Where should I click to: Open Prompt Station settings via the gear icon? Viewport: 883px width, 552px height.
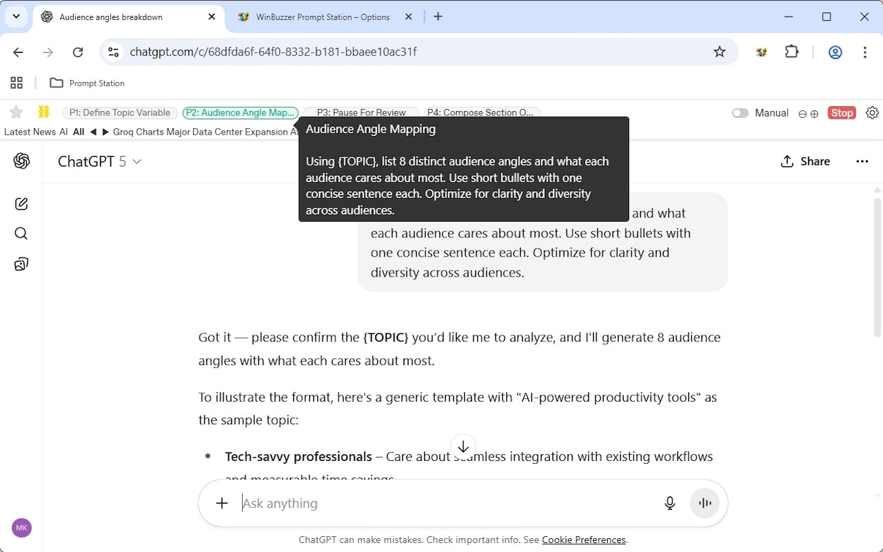872,112
